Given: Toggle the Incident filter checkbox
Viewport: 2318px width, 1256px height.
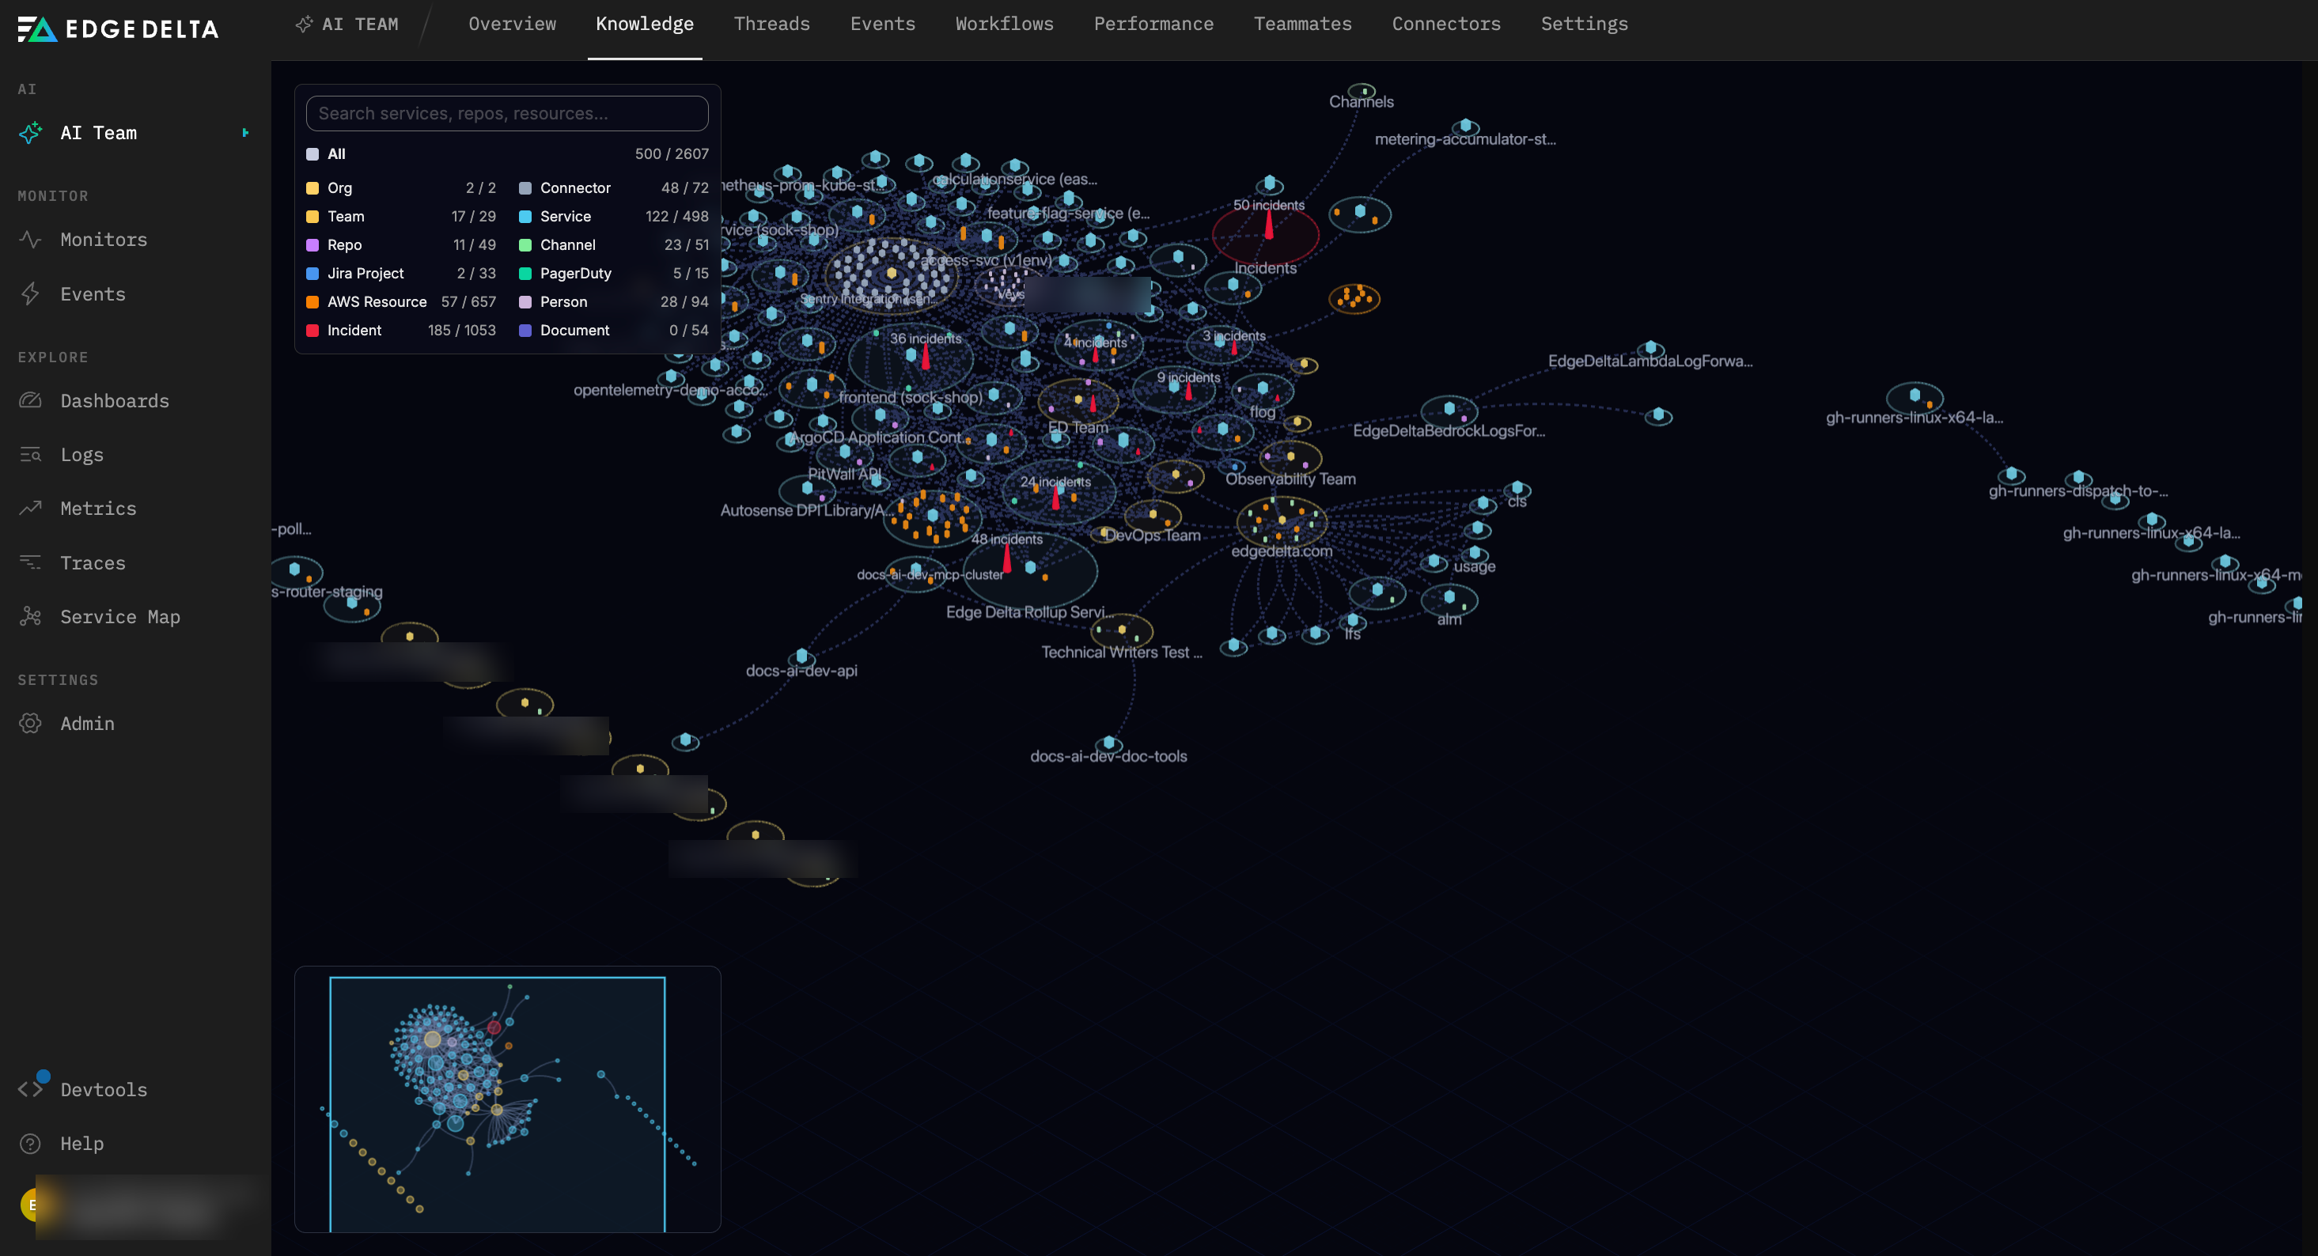Looking at the screenshot, I should point(312,330).
